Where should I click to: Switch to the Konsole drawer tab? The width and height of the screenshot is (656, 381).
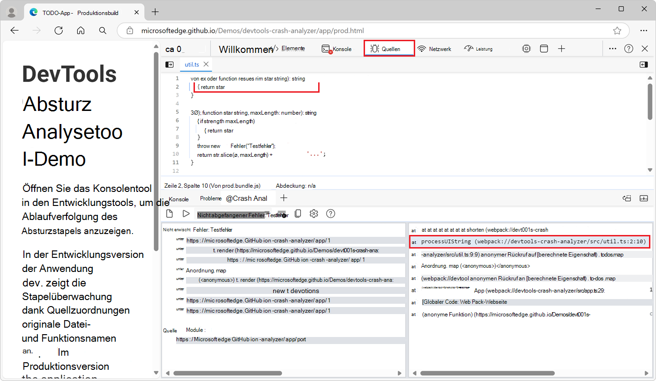(179, 198)
